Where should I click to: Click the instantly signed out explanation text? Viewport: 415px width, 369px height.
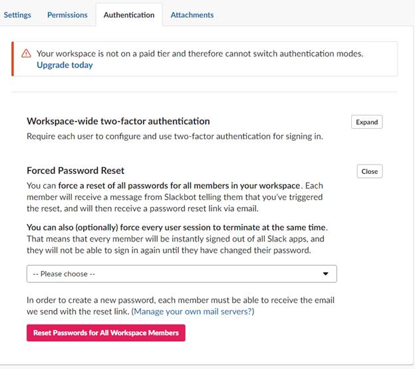coord(176,245)
